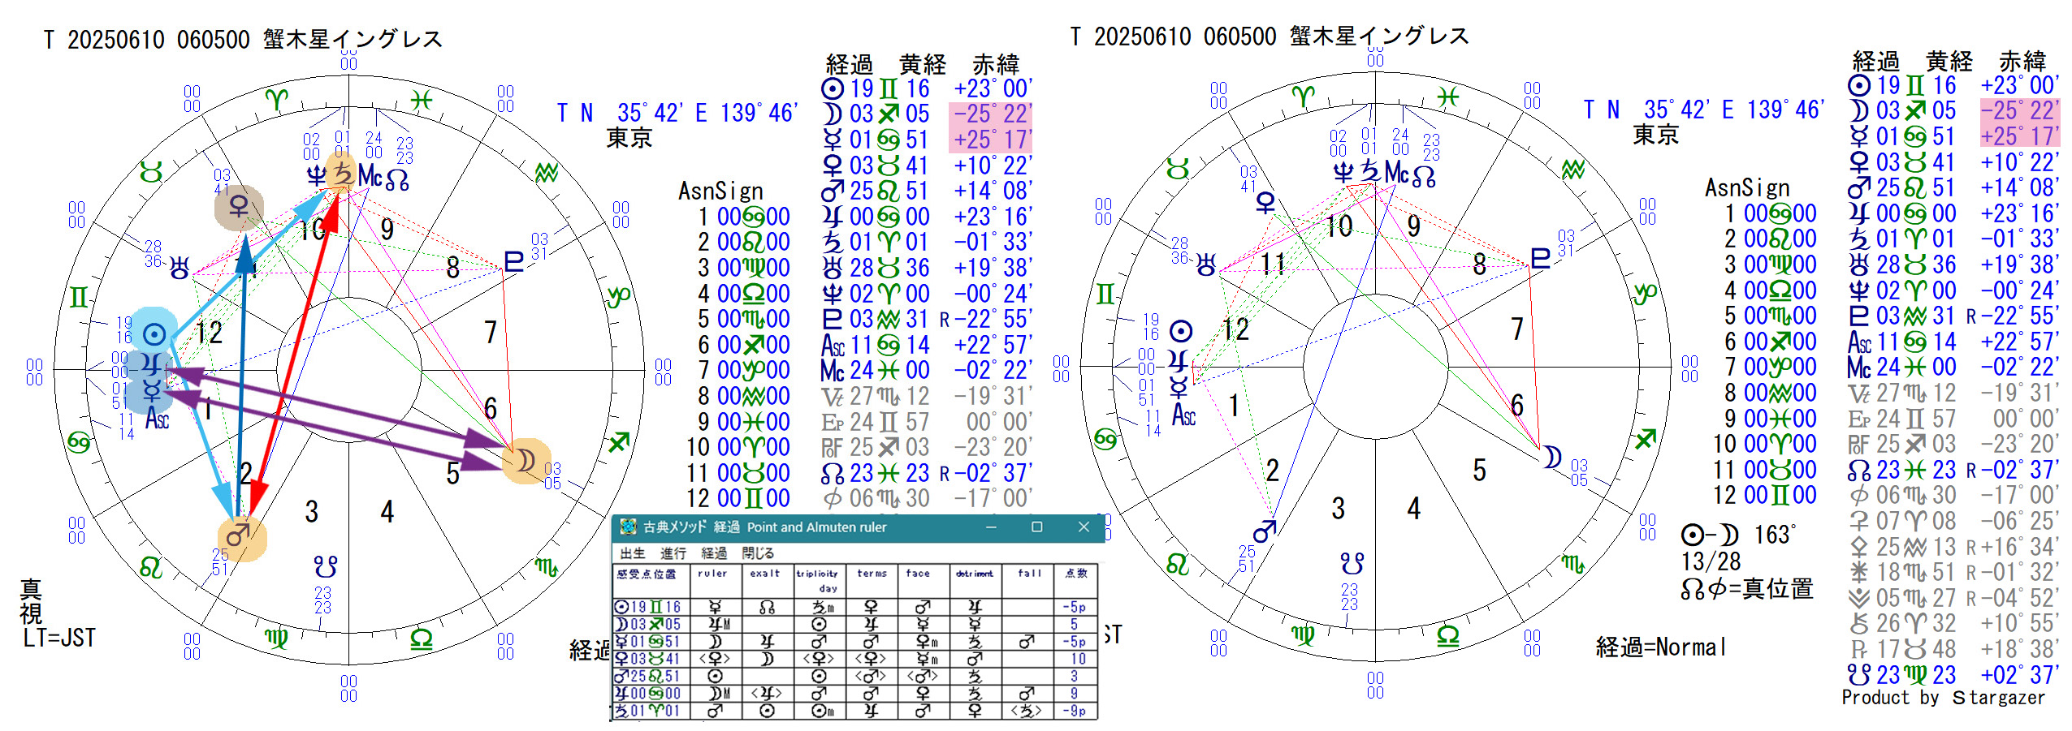Viewport: 2072px width, 731px height.
Task: Click the blue-highlighted Sun symbol in the left chart
Action: (x=154, y=333)
